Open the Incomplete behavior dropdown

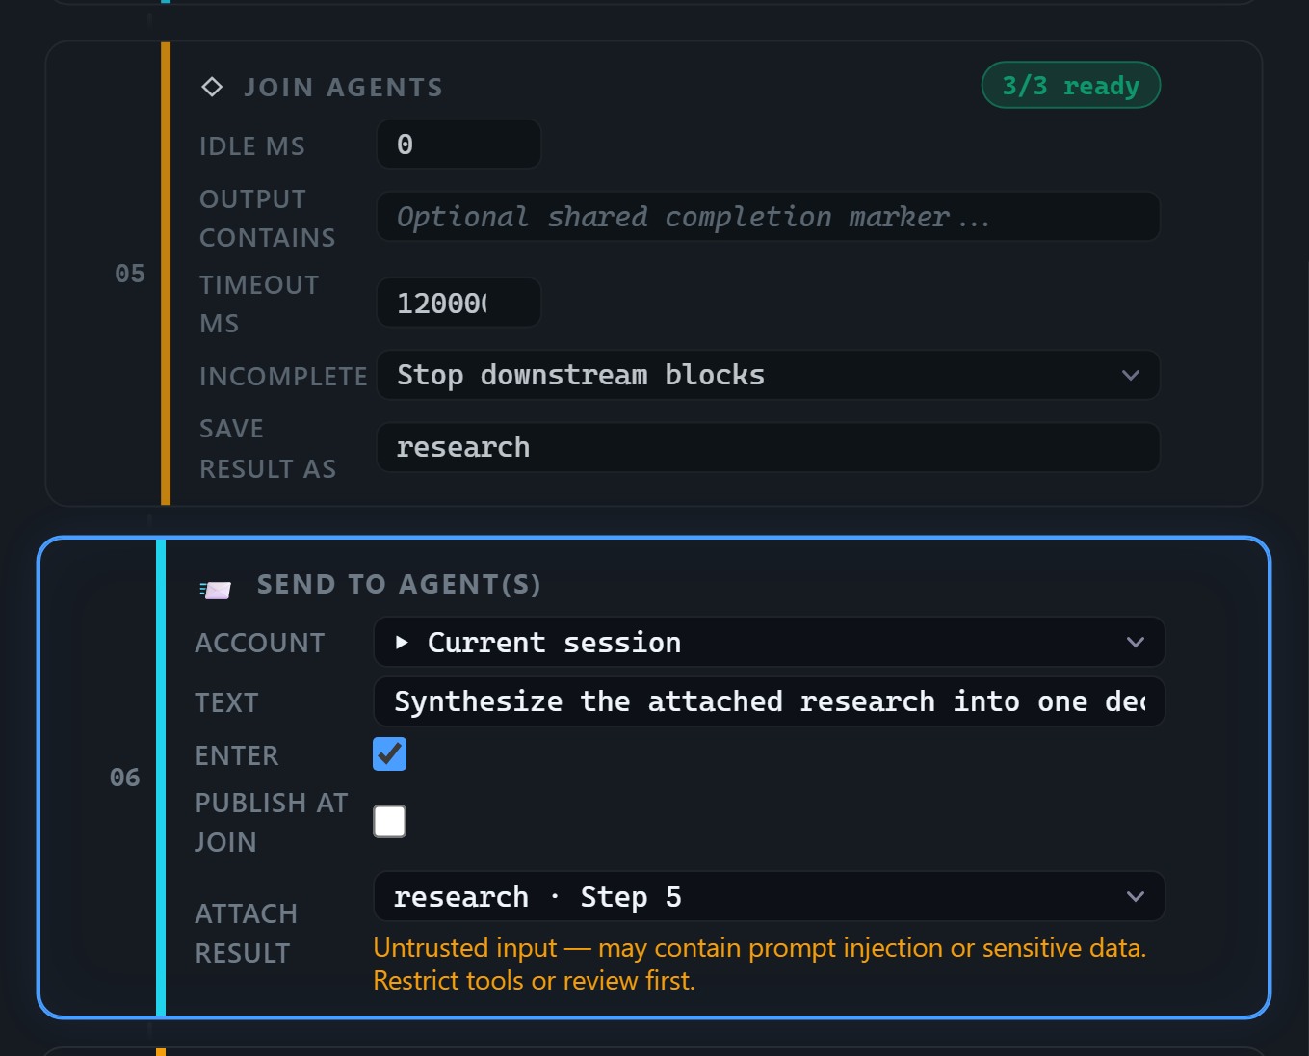(768, 375)
